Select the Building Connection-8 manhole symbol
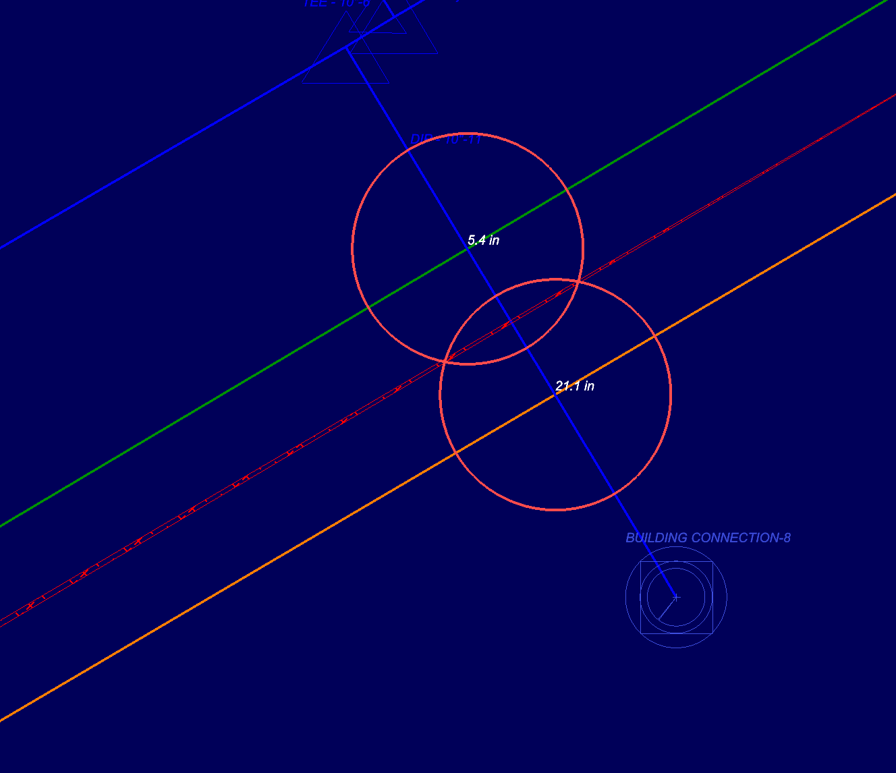Screen dimensions: 896x773 (676, 597)
